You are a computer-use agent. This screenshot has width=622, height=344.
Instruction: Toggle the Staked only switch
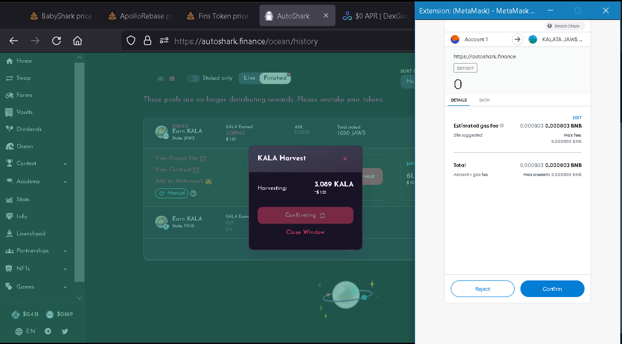(193, 78)
